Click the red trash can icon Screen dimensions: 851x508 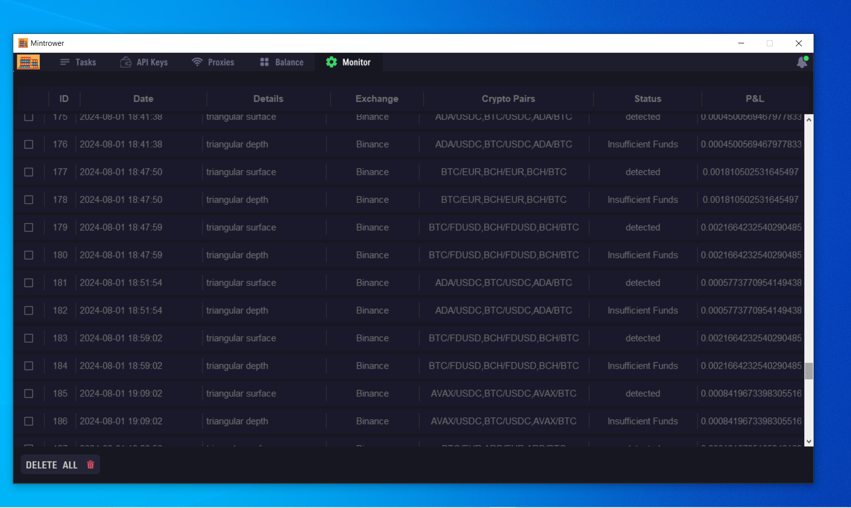(x=91, y=465)
